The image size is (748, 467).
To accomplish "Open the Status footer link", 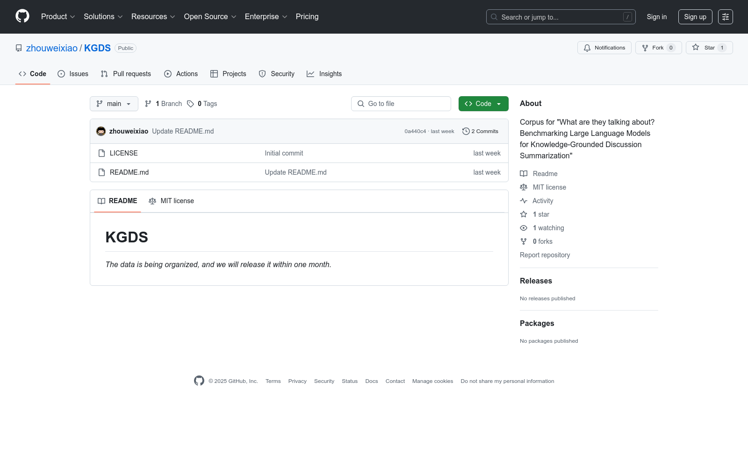I will click(350, 381).
